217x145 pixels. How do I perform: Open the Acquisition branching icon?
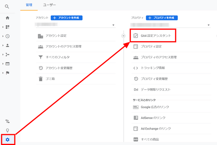pos(7,54)
